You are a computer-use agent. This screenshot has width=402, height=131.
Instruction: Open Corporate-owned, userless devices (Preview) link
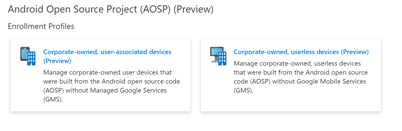[301, 52]
